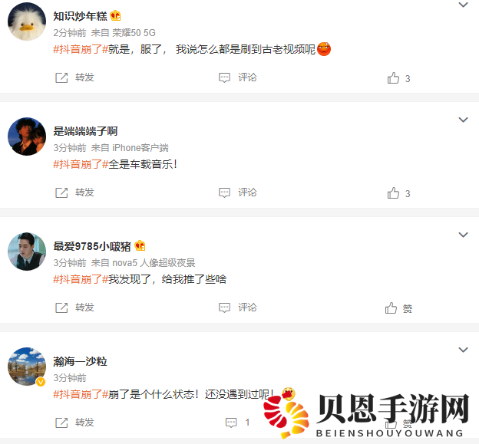This screenshot has height=444, width=479.
Task: Click 瀚海一沙粒's landscape avatar
Action: pos(27,367)
